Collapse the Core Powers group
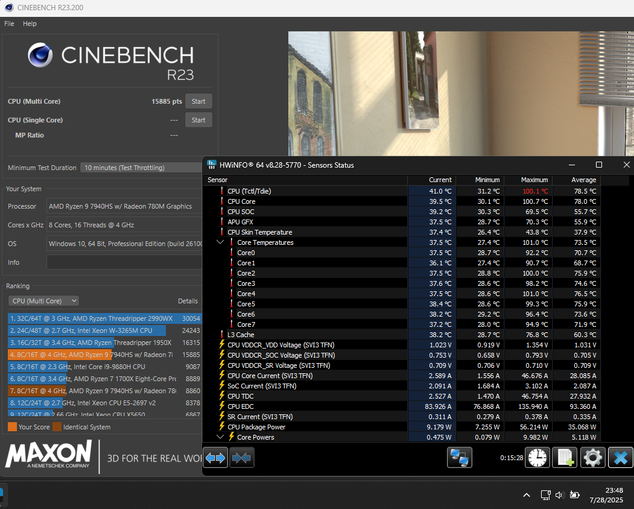 click(220, 437)
